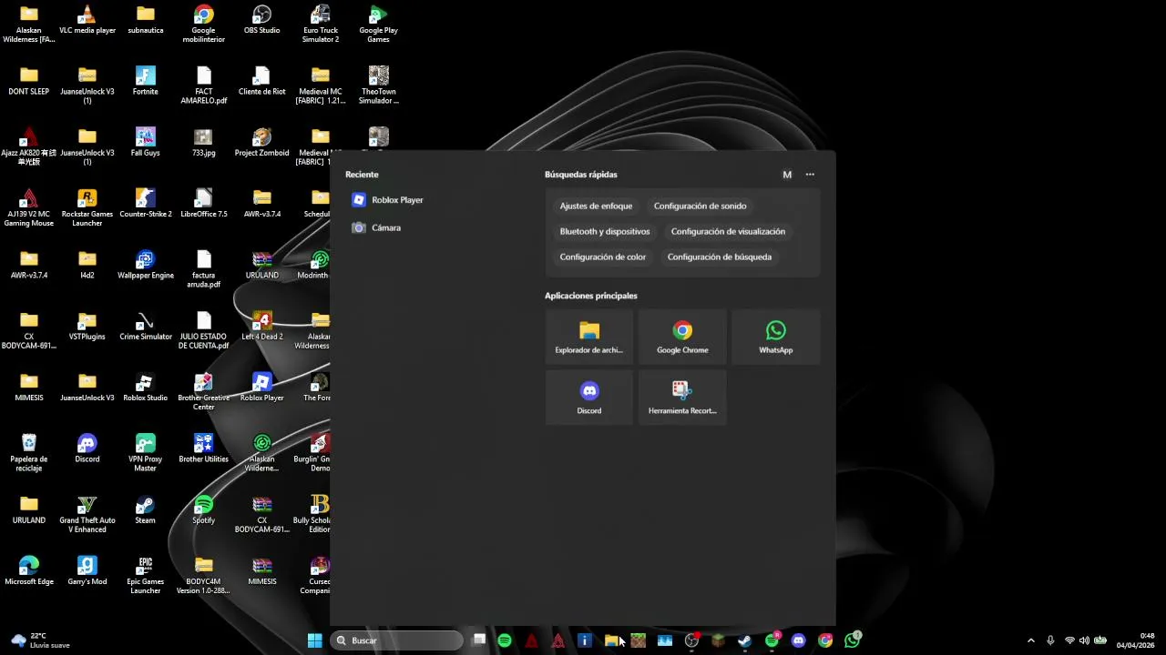Select Garry's Mod desktop icon
The width and height of the screenshot is (1166, 655).
(87, 571)
